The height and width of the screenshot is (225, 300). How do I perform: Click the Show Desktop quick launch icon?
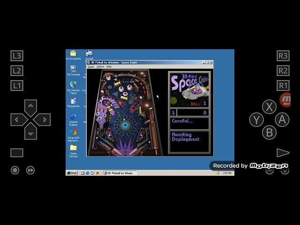pos(82,173)
